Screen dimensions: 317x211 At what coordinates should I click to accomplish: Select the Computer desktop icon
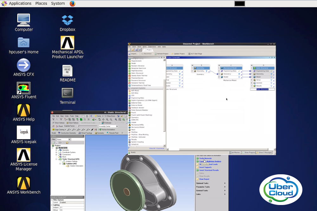(24, 20)
